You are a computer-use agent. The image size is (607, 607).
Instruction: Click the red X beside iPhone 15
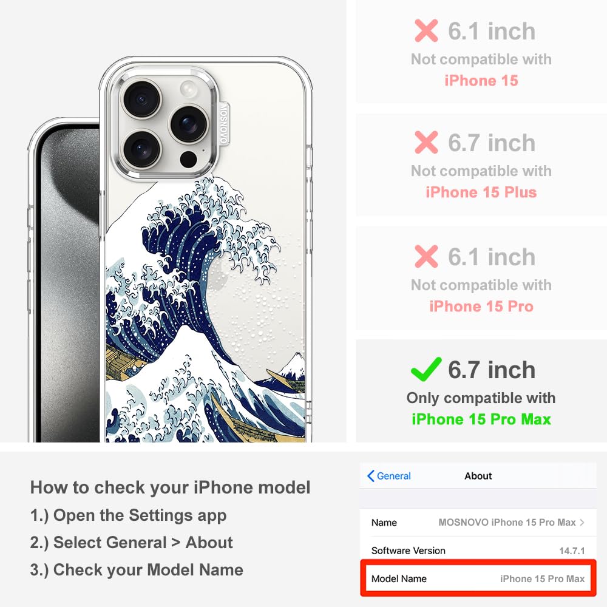click(426, 30)
